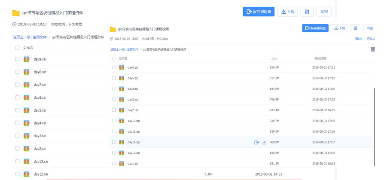Click the save icon on the day11.zip row

pyautogui.click(x=256, y=142)
